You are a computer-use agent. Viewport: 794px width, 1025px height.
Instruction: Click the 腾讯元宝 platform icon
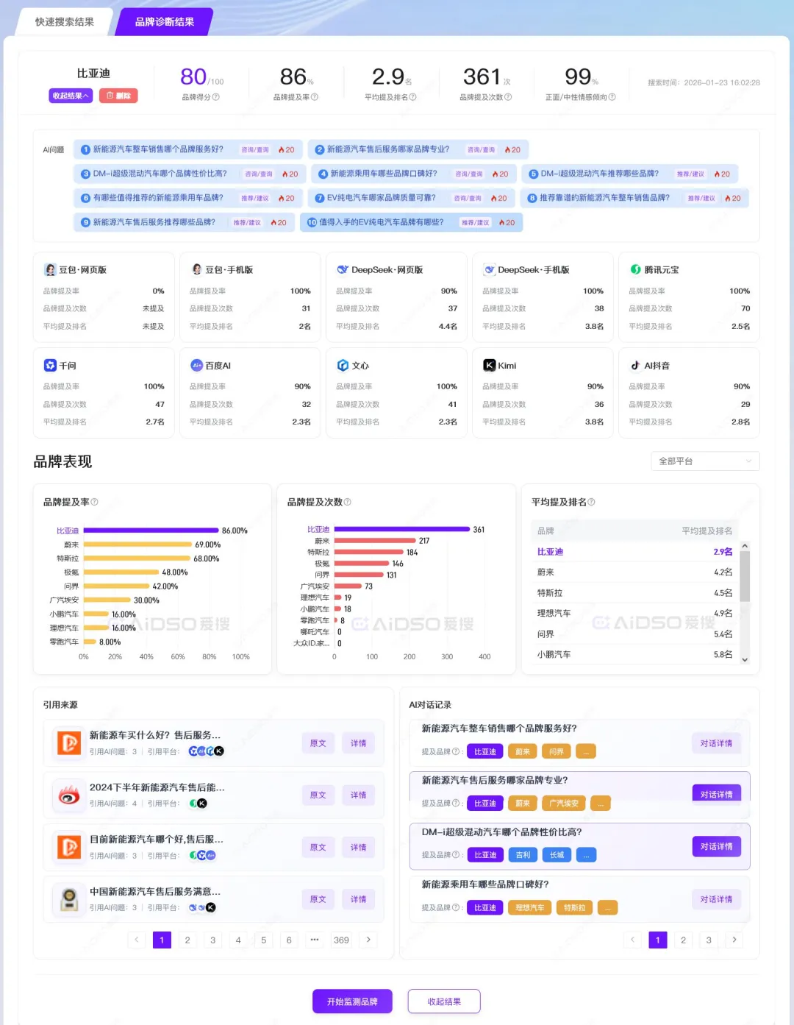coord(635,270)
